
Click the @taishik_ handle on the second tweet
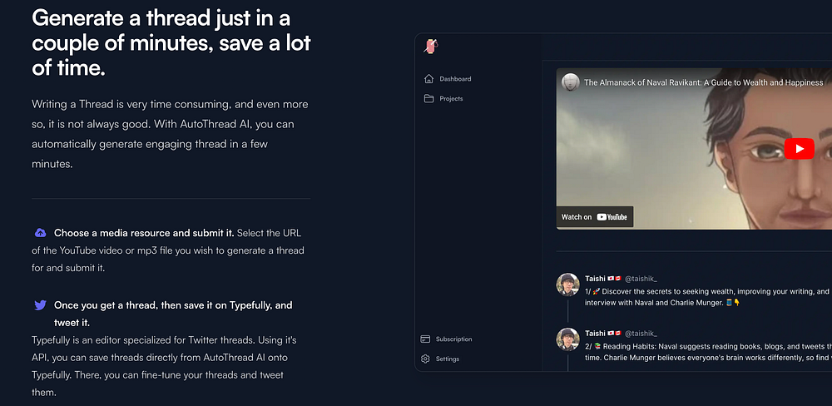click(641, 334)
